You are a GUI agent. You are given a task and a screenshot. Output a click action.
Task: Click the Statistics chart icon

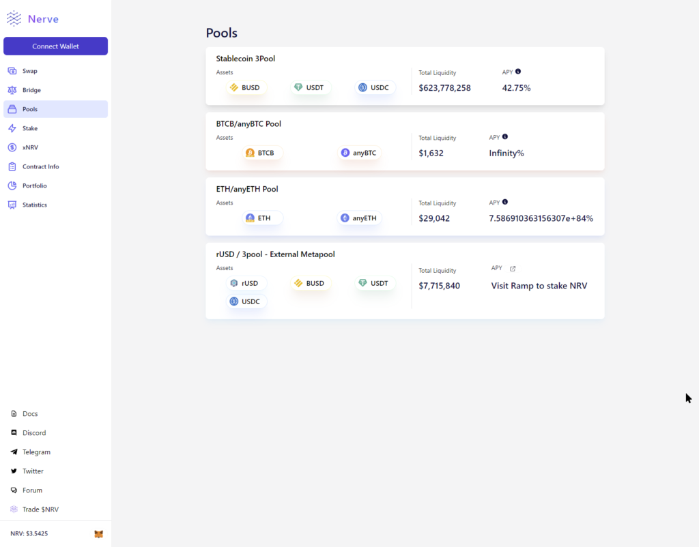pyautogui.click(x=14, y=205)
